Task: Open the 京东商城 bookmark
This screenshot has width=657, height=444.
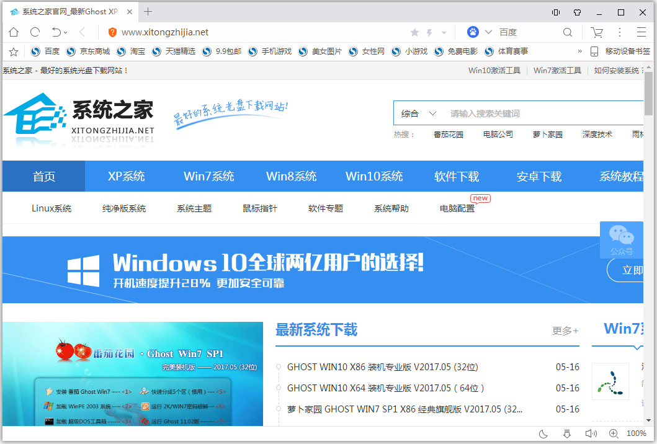Action: click(x=88, y=51)
